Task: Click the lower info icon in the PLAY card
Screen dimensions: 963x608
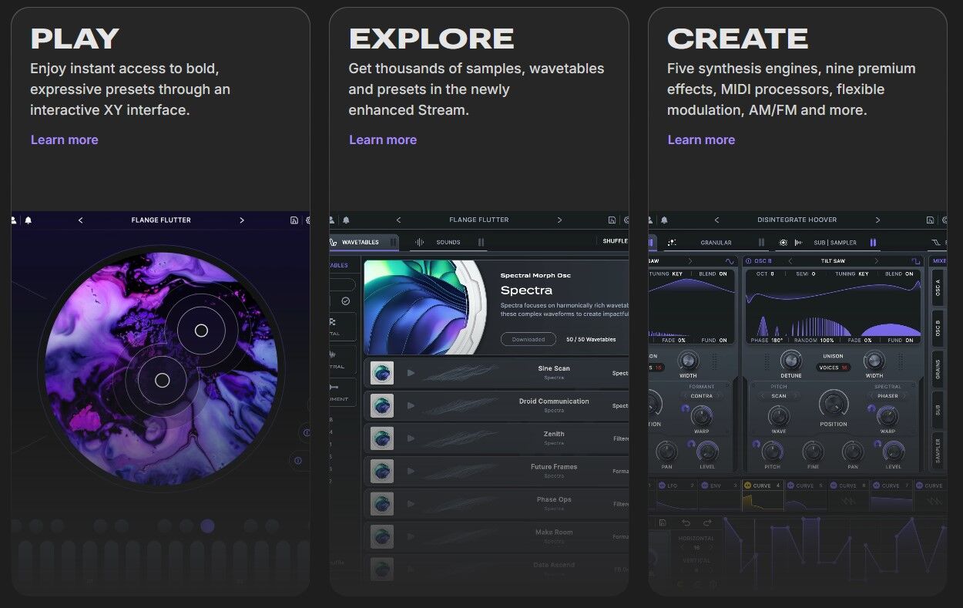Action: [299, 461]
